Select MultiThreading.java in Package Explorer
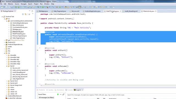 pos(19,34)
